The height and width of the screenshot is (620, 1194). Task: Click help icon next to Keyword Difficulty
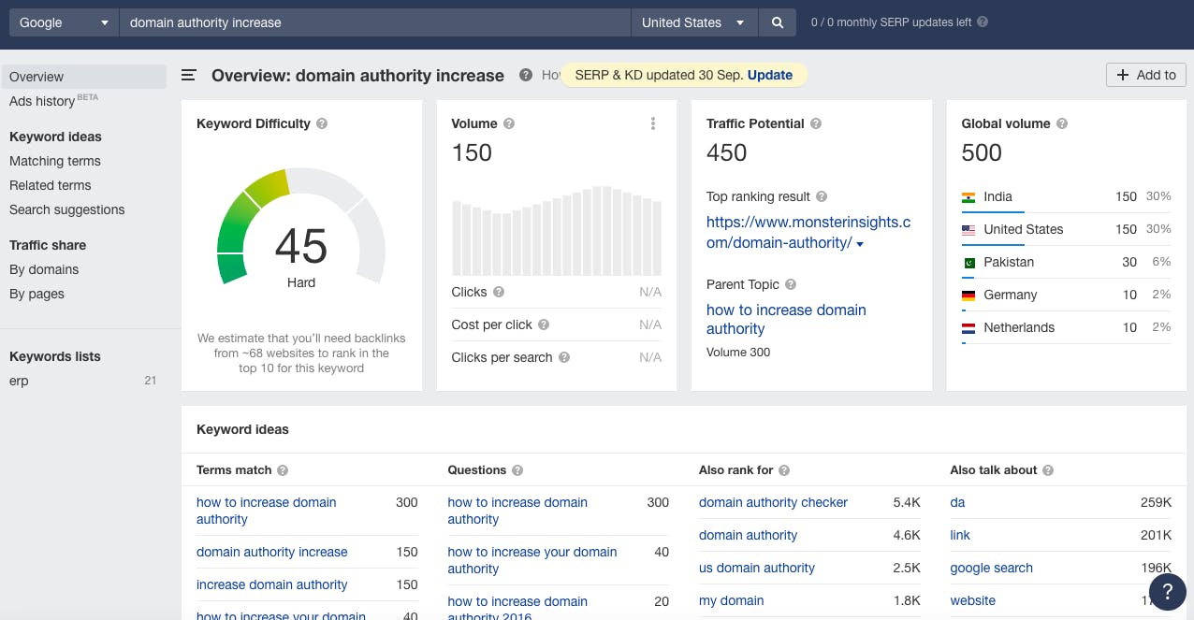coord(322,123)
